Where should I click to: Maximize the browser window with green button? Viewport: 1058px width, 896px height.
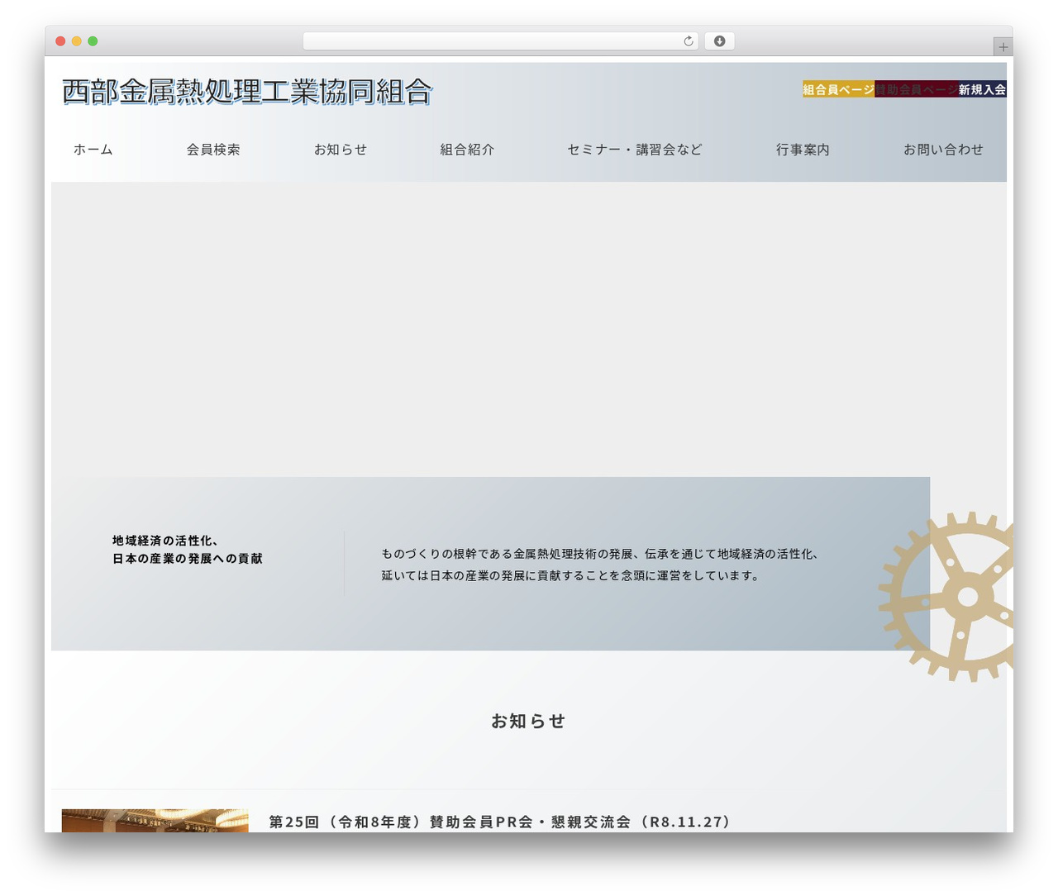[x=93, y=41]
